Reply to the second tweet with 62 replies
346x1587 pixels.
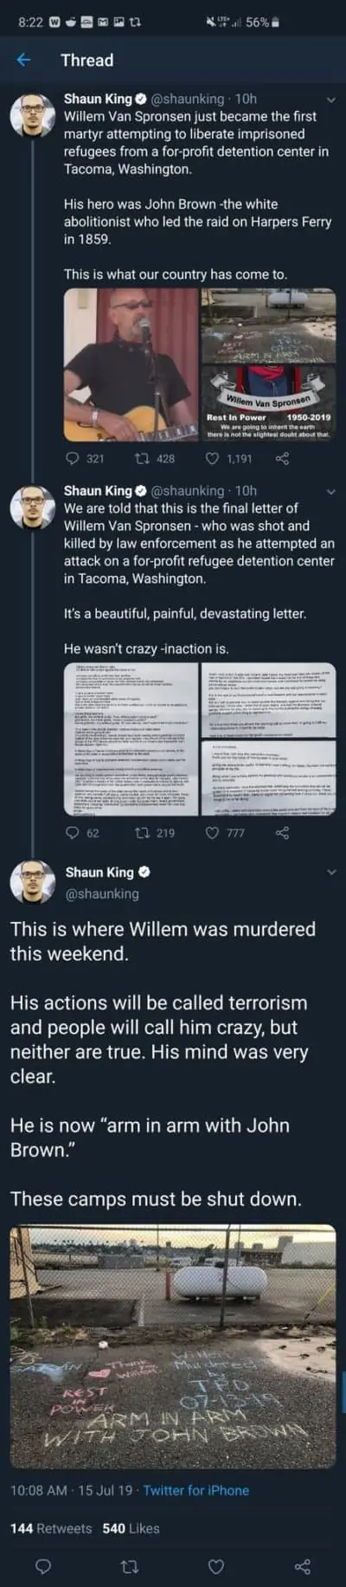(73, 833)
